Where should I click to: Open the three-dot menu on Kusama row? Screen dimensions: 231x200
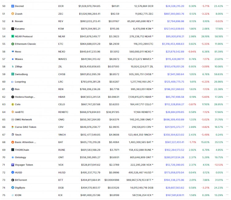click(x=227, y=28)
